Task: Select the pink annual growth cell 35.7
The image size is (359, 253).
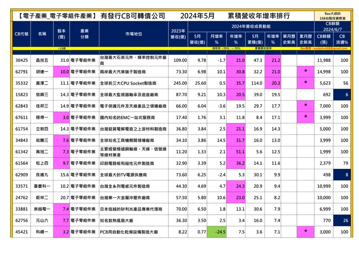Action: point(236,83)
